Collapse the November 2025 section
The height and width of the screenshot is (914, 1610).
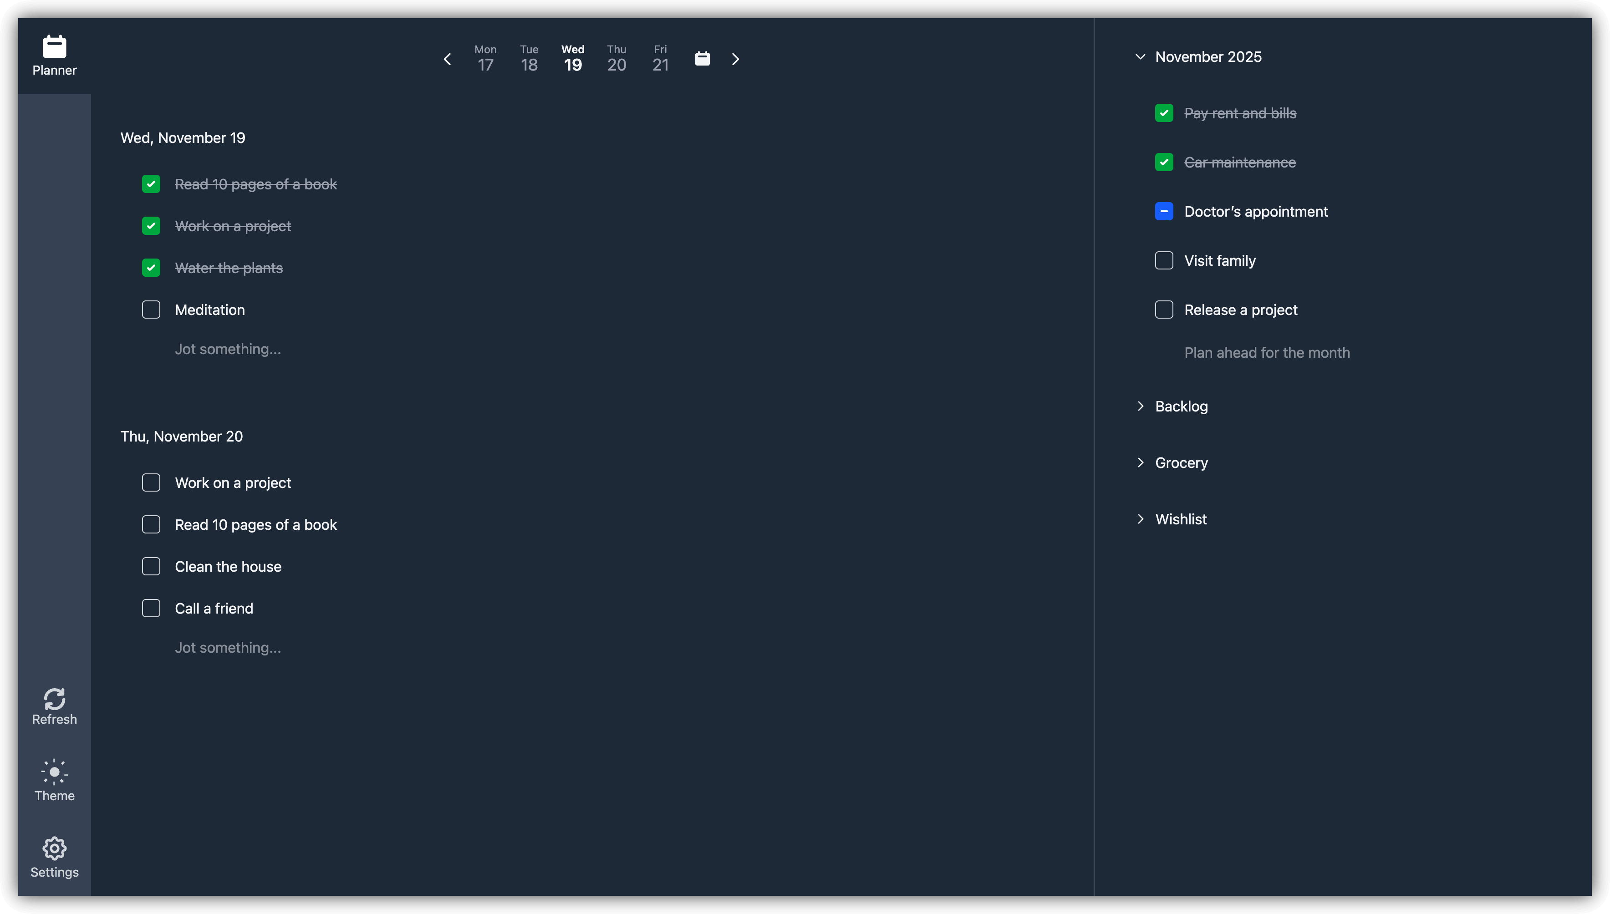pos(1140,56)
